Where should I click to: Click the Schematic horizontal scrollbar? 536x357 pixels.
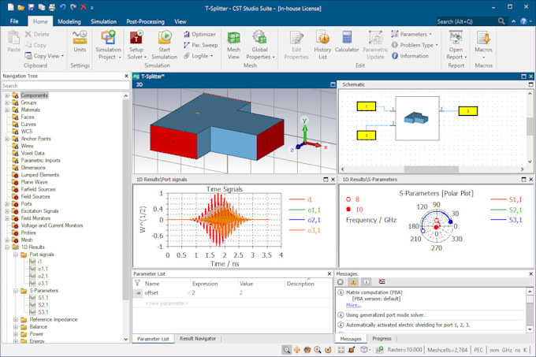(431, 169)
